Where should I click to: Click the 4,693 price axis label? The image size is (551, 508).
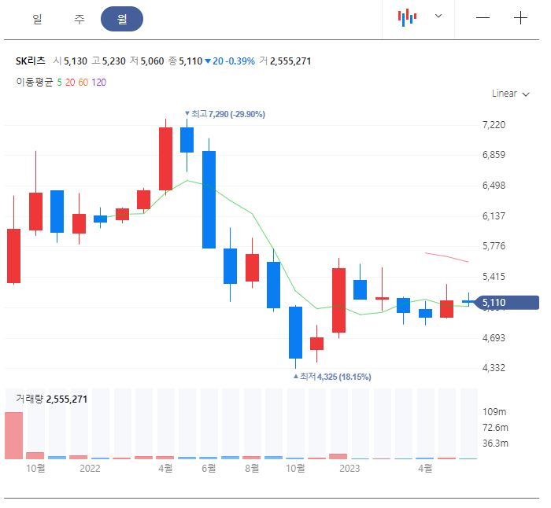pos(494,338)
